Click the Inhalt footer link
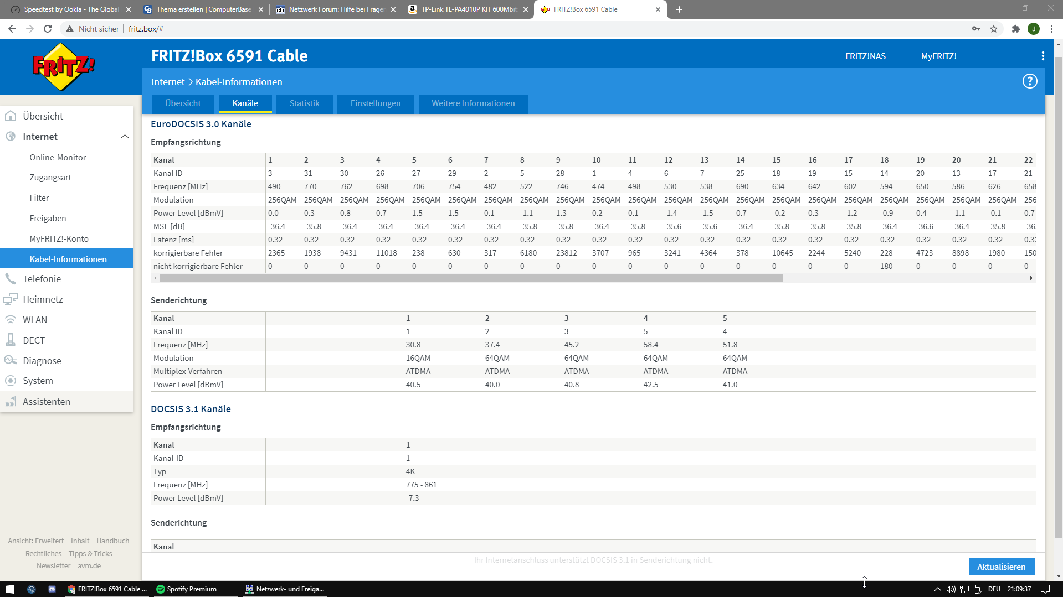The width and height of the screenshot is (1063, 597). (x=80, y=541)
